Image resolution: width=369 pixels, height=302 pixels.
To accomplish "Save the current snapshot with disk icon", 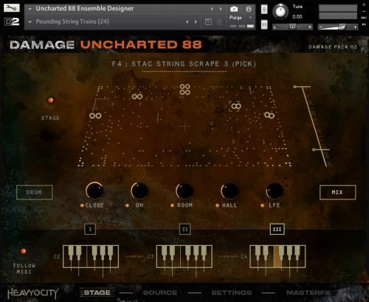I will click(x=208, y=21).
